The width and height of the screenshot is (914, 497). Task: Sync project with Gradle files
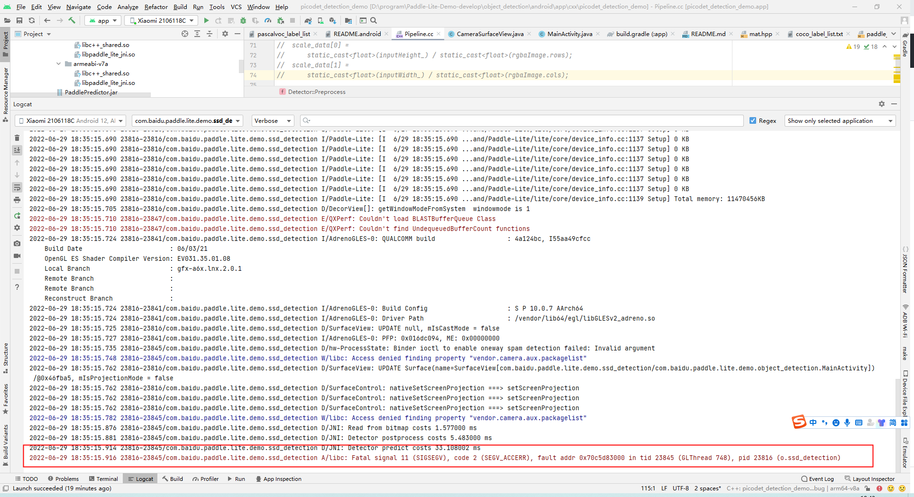tap(308, 20)
